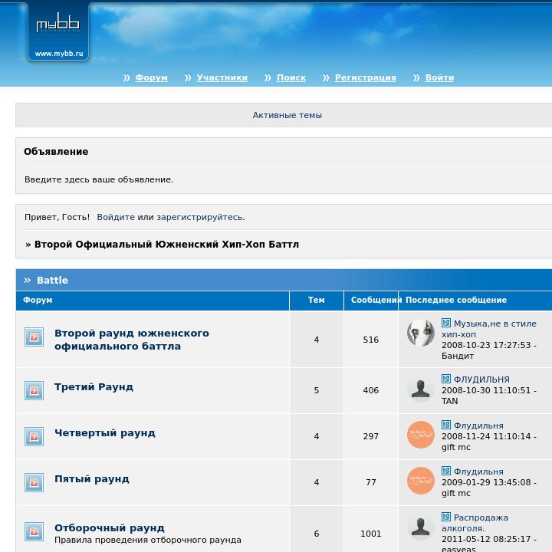Click the Объявление heading
This screenshot has width=552, height=552.
click(x=56, y=152)
